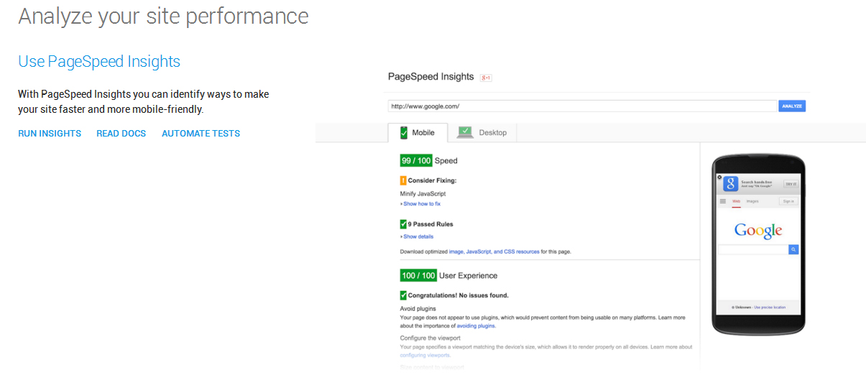Screen dimensions: 866x373
Task: Click Configure the viewport heading
Action: pyautogui.click(x=430, y=338)
